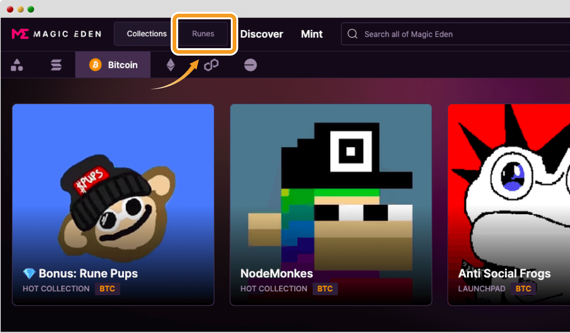Click the green macOS maximize button
The height and width of the screenshot is (333, 570).
click(31, 9)
